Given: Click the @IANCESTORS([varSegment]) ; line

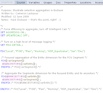Looking at the screenshot, I should (x=21, y=80).
